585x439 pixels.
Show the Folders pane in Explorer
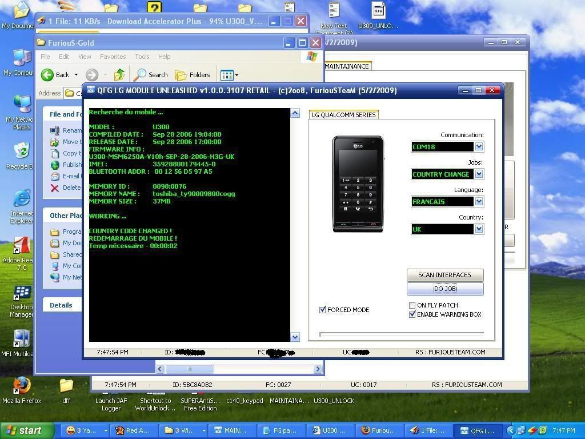tap(193, 75)
